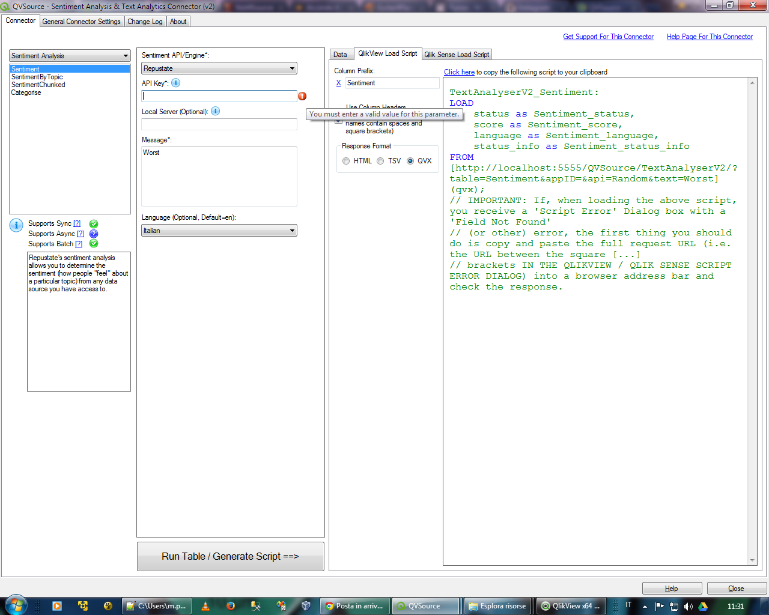Open Get Support For This Connector link

click(608, 37)
